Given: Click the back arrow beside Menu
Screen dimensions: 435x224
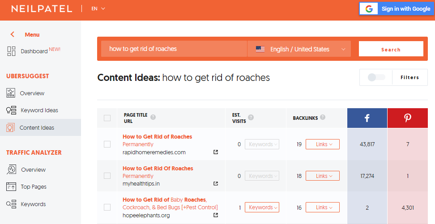Looking at the screenshot, I should (12, 34).
